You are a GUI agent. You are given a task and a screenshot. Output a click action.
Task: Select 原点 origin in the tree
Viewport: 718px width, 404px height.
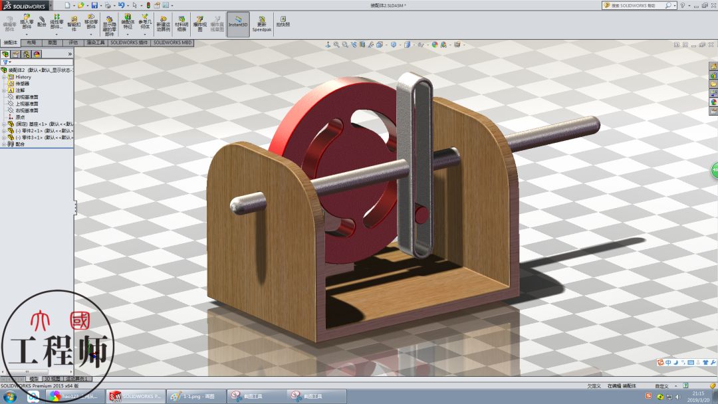[x=20, y=117]
